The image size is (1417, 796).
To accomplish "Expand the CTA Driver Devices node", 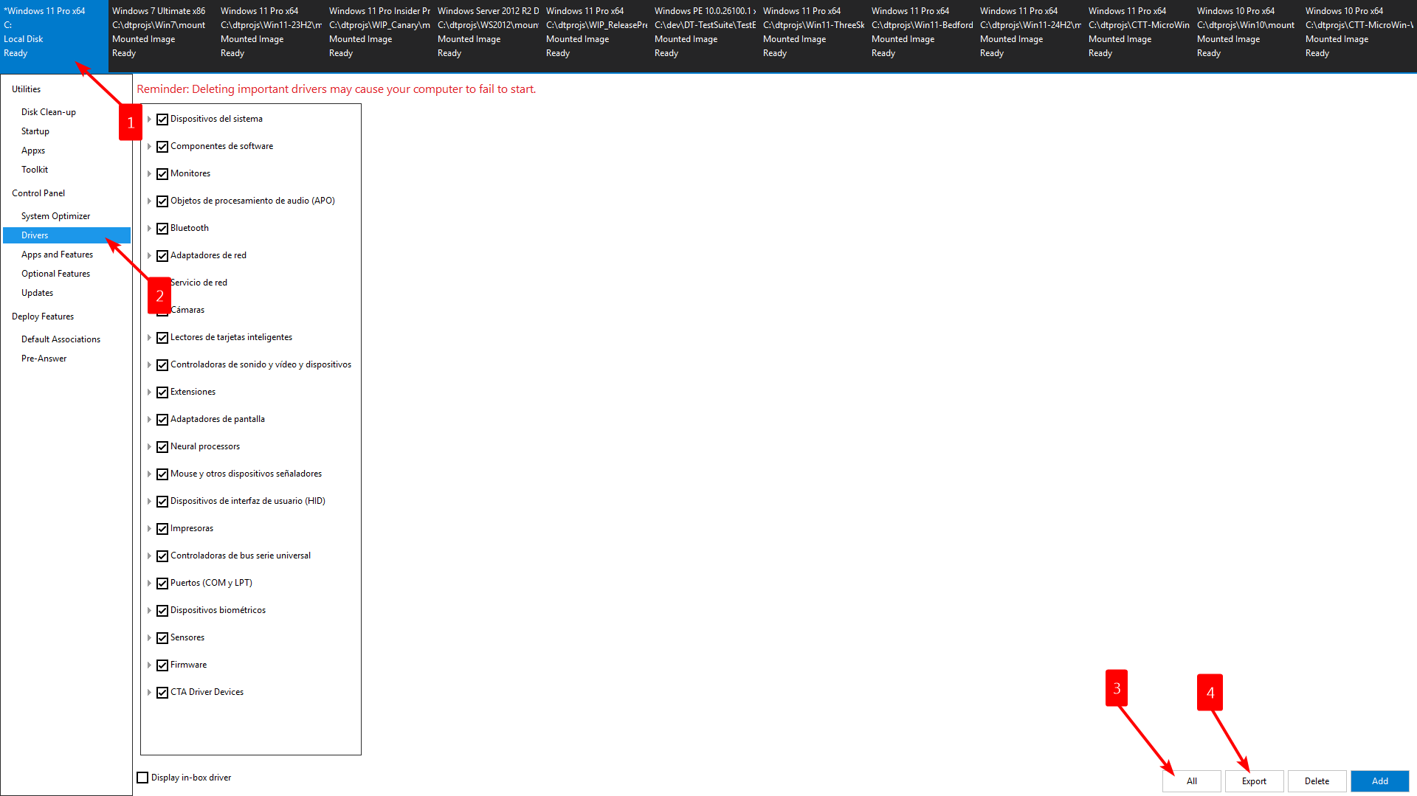I will coord(149,693).
